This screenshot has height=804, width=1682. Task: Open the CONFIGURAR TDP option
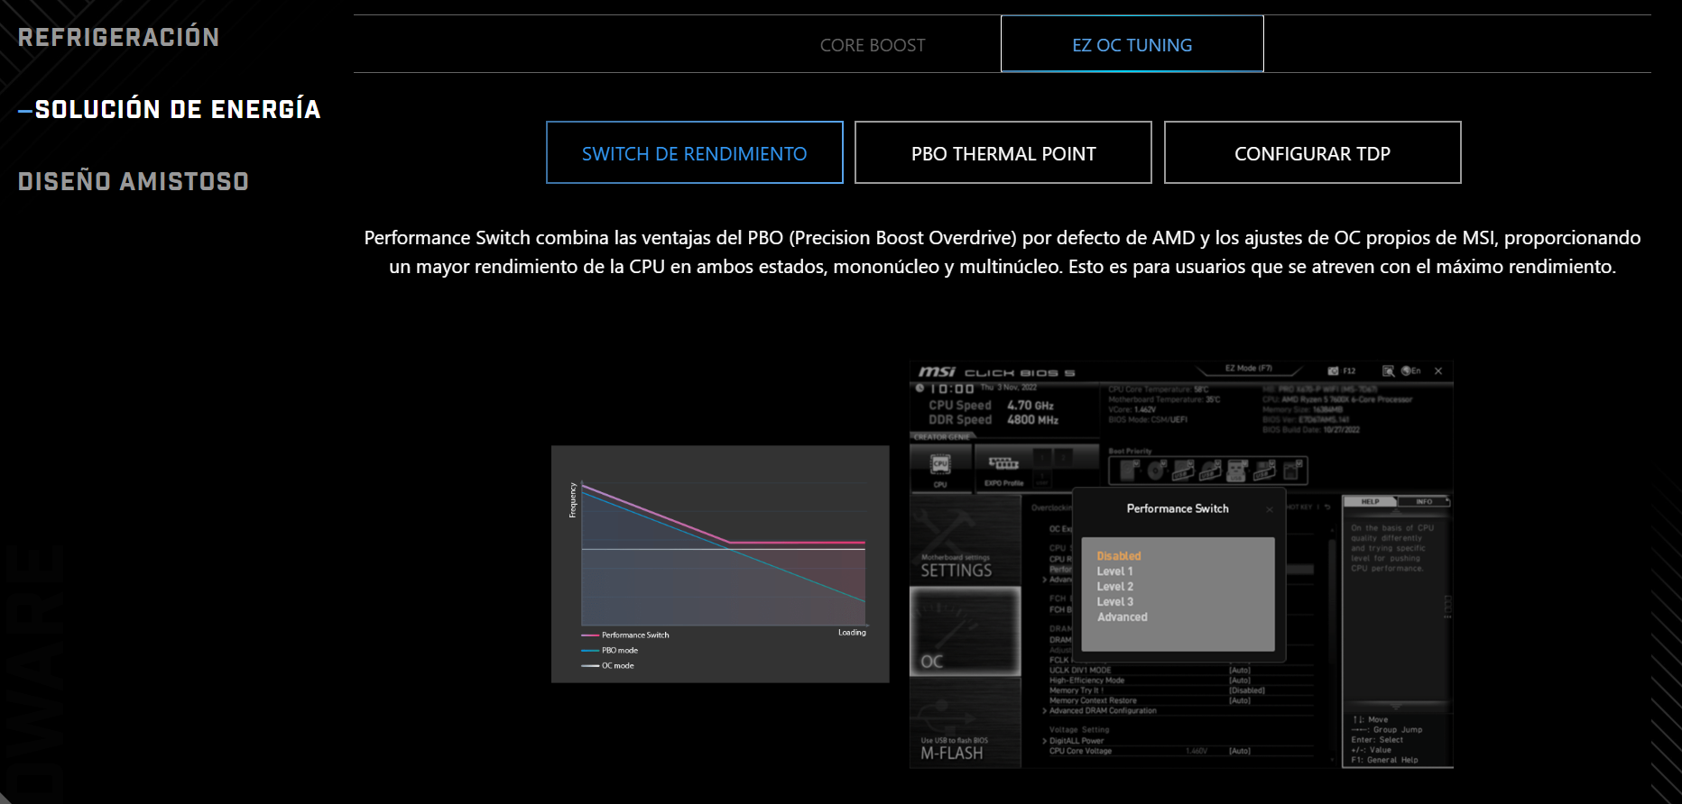click(x=1313, y=152)
